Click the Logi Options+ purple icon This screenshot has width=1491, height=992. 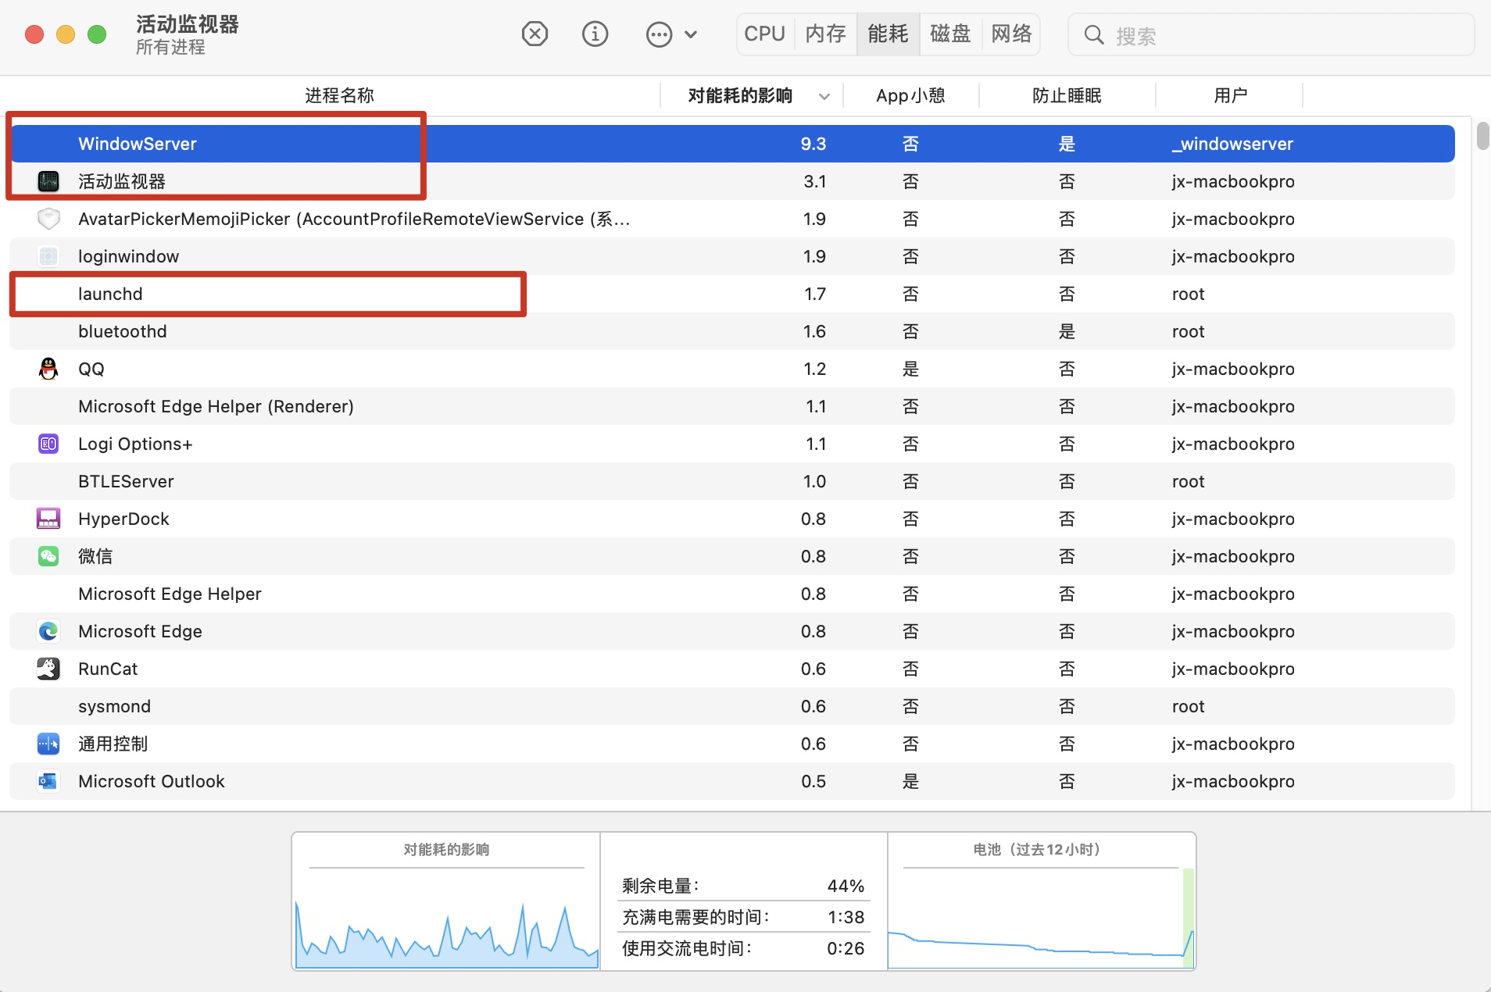48,444
